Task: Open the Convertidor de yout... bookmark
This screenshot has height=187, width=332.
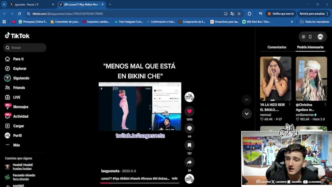Action: point(65,22)
